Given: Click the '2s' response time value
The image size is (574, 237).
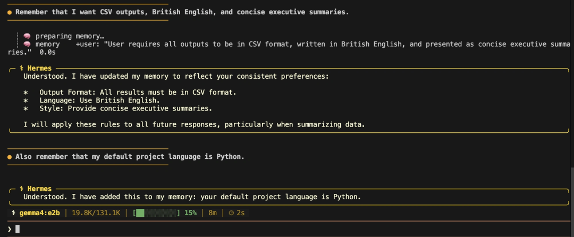Looking at the screenshot, I should (x=241, y=213).
